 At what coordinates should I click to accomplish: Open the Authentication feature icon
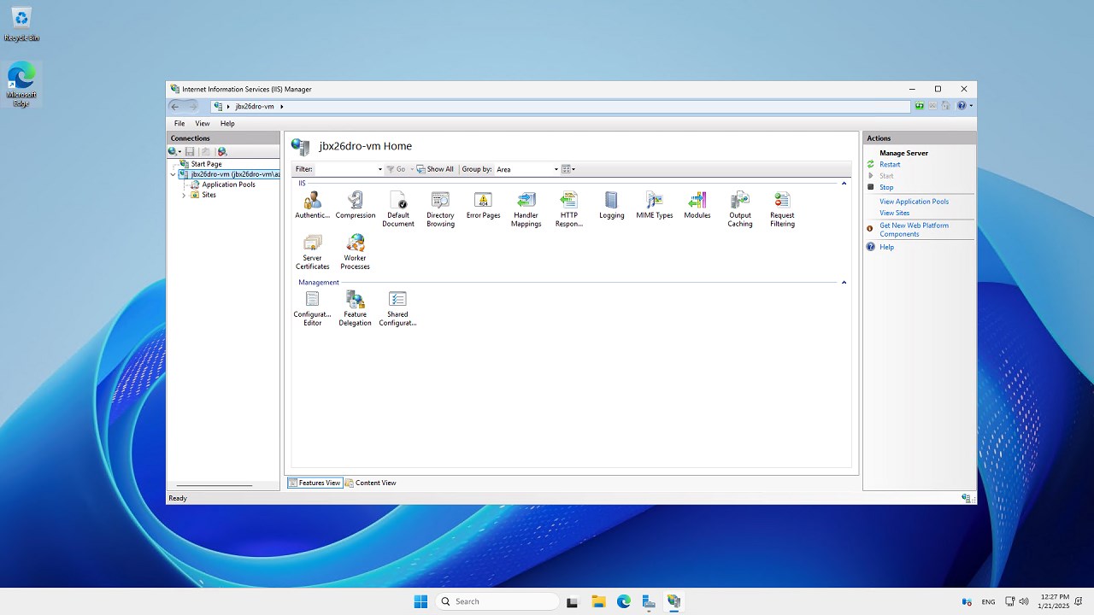pyautogui.click(x=312, y=201)
